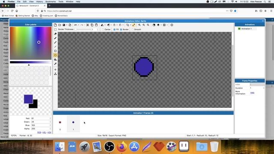Enable the Smooth option

(133, 30)
